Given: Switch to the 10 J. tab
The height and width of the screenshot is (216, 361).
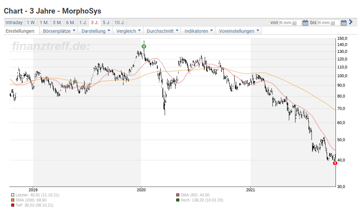Looking at the screenshot, I should tap(120, 22).
